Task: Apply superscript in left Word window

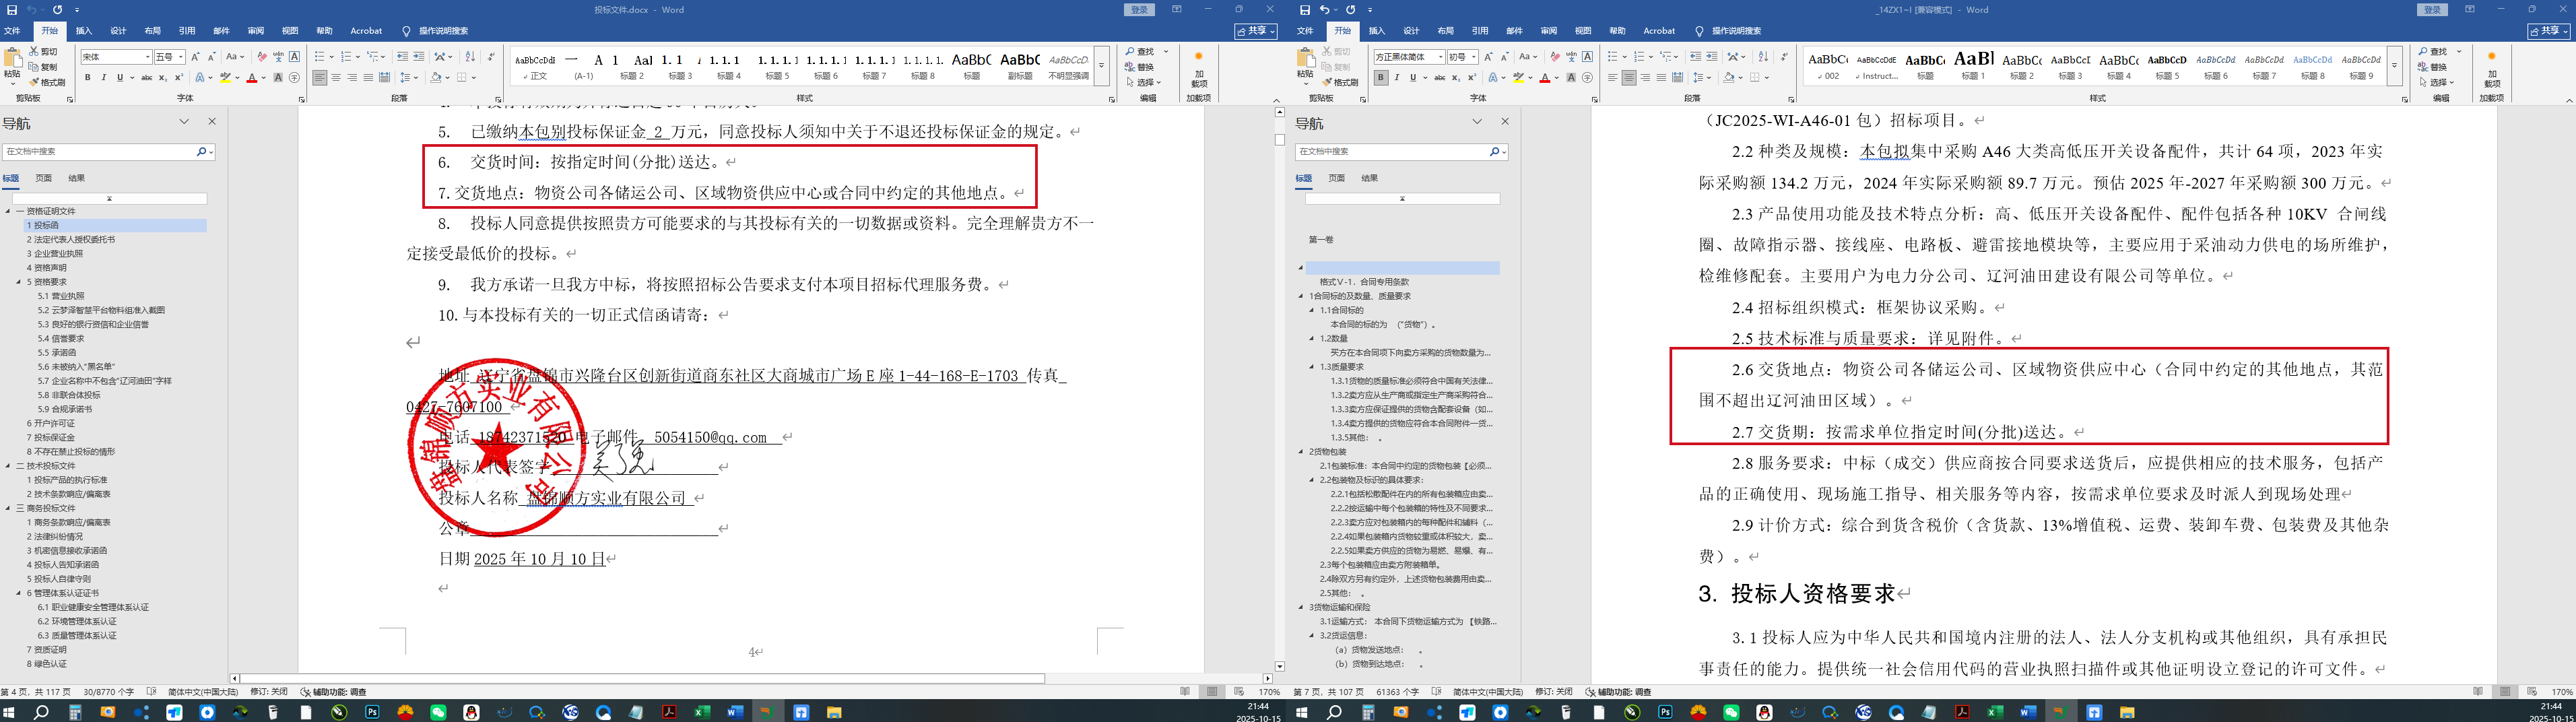Action: point(179,77)
